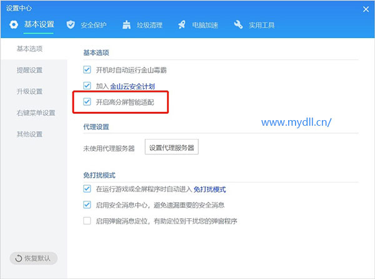This screenshot has height=279, width=375.
Task: Uncheck 开机时自动运行金山毒霸
Action: pos(87,70)
